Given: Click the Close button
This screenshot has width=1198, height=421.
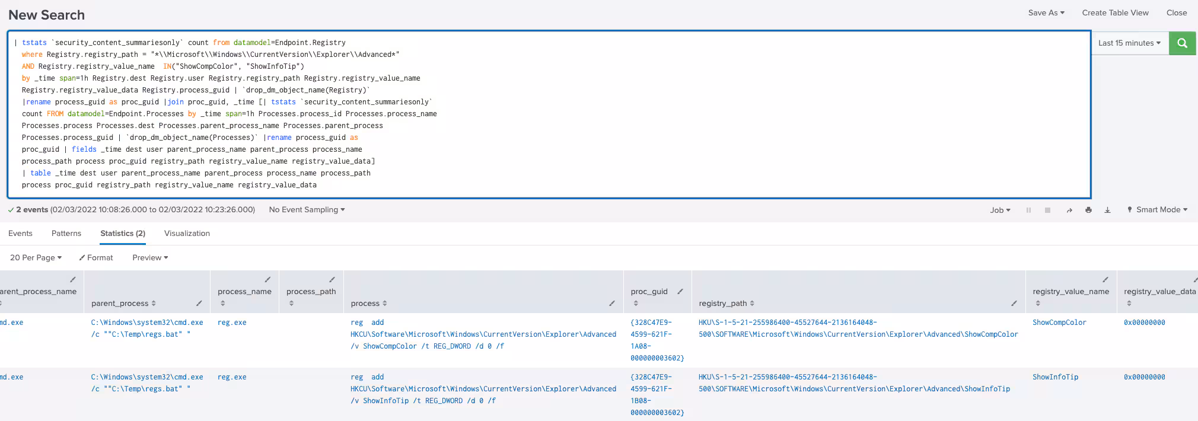Looking at the screenshot, I should 1177,12.
